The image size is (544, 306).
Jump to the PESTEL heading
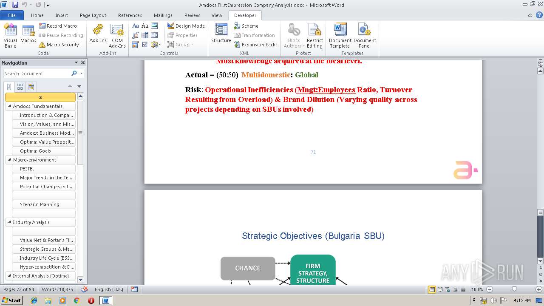(44, 169)
